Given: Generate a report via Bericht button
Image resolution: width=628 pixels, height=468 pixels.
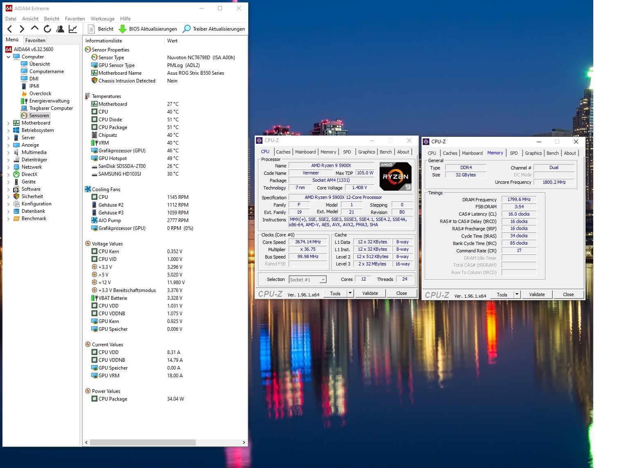Looking at the screenshot, I should [x=101, y=29].
